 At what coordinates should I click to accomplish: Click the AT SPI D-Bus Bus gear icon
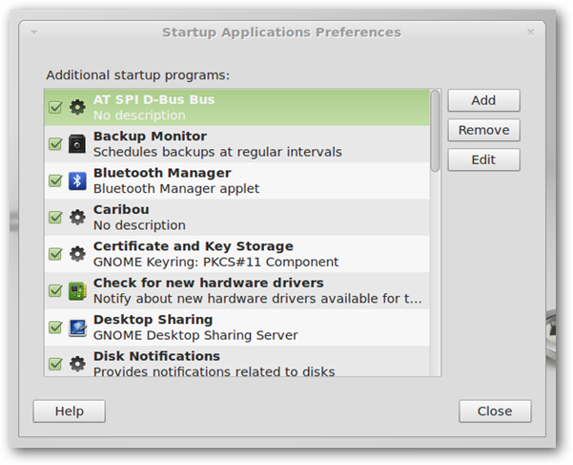coord(77,107)
